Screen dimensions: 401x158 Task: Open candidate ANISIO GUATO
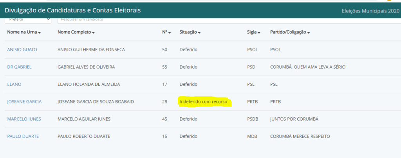22,50
